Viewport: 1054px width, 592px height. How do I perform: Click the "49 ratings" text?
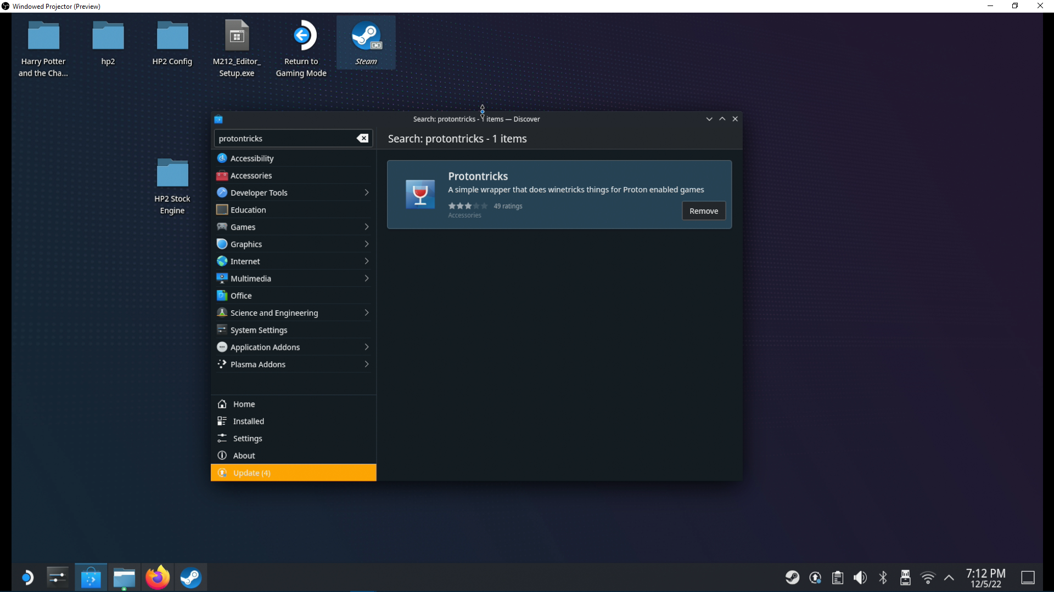click(508, 206)
